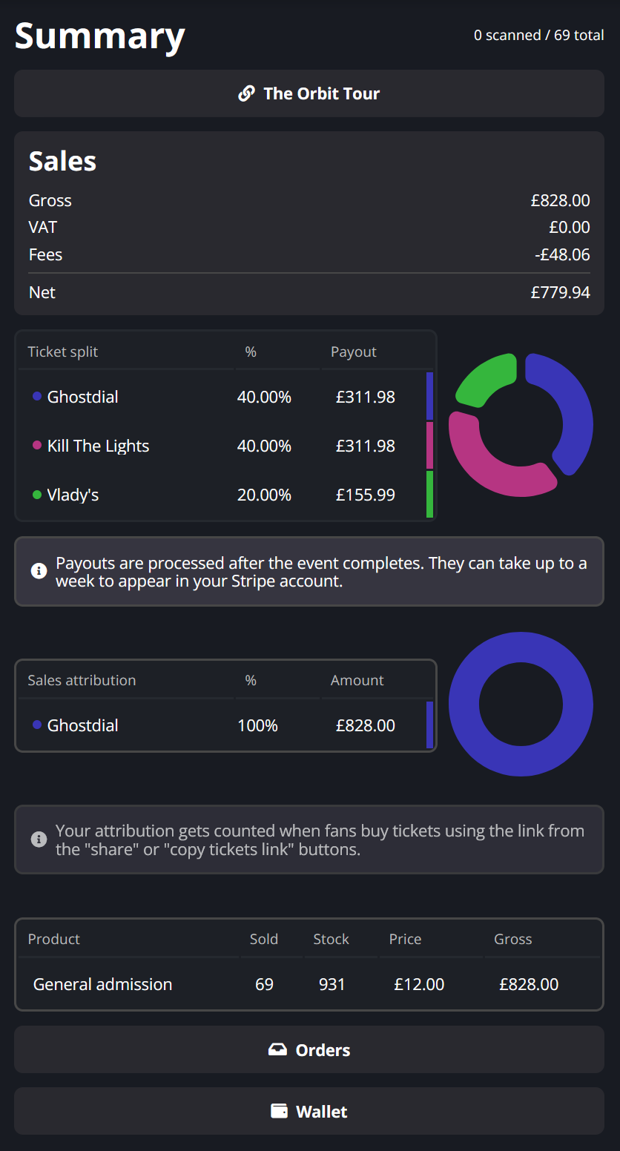Click the link icon beside The Orbit Tour
Viewport: 620px width, 1151px height.
point(246,93)
